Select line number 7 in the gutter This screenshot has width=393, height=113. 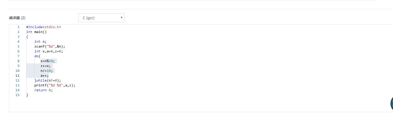(x=18, y=56)
